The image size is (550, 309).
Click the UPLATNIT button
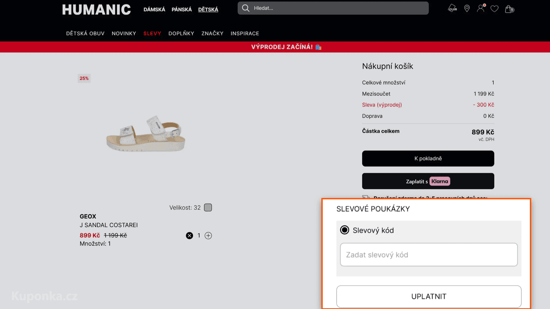coord(429,296)
